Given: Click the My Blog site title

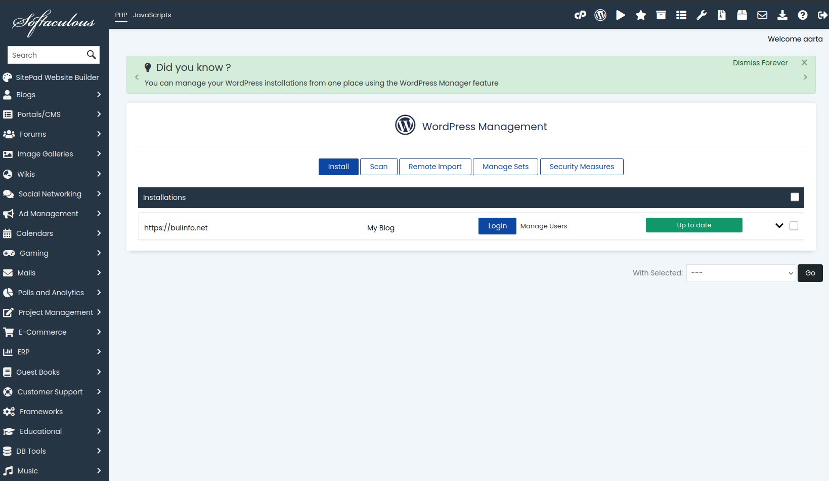Looking at the screenshot, I should pyautogui.click(x=381, y=228).
